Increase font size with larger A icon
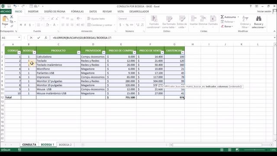Viewport: 277px width, 156px height. (52, 19)
